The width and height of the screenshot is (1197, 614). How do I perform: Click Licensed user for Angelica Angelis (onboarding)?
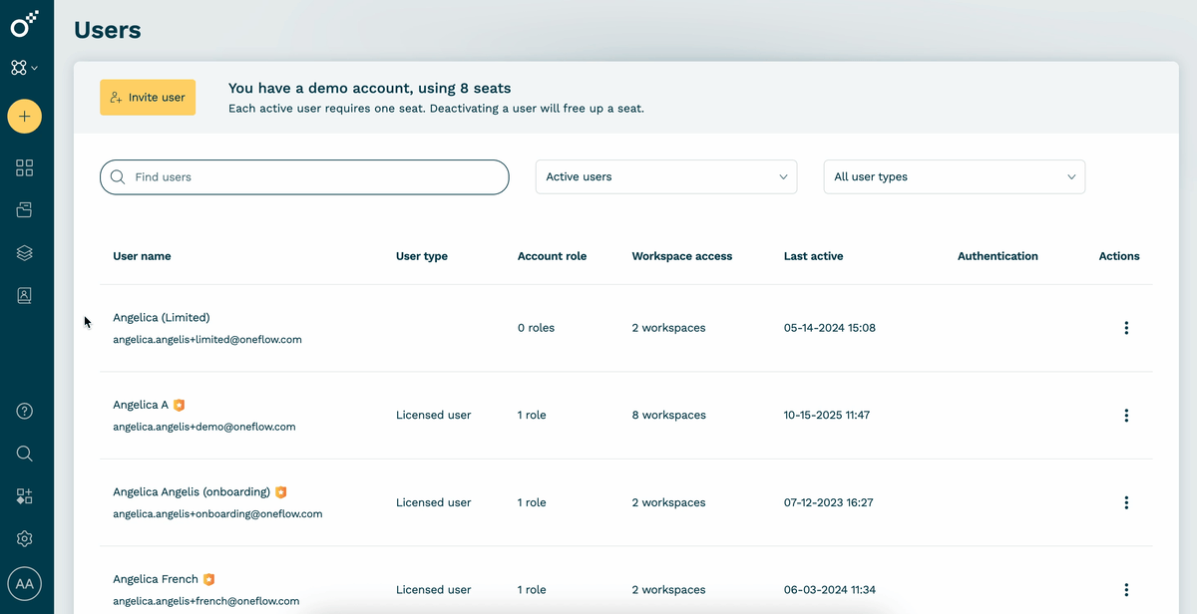pos(433,502)
